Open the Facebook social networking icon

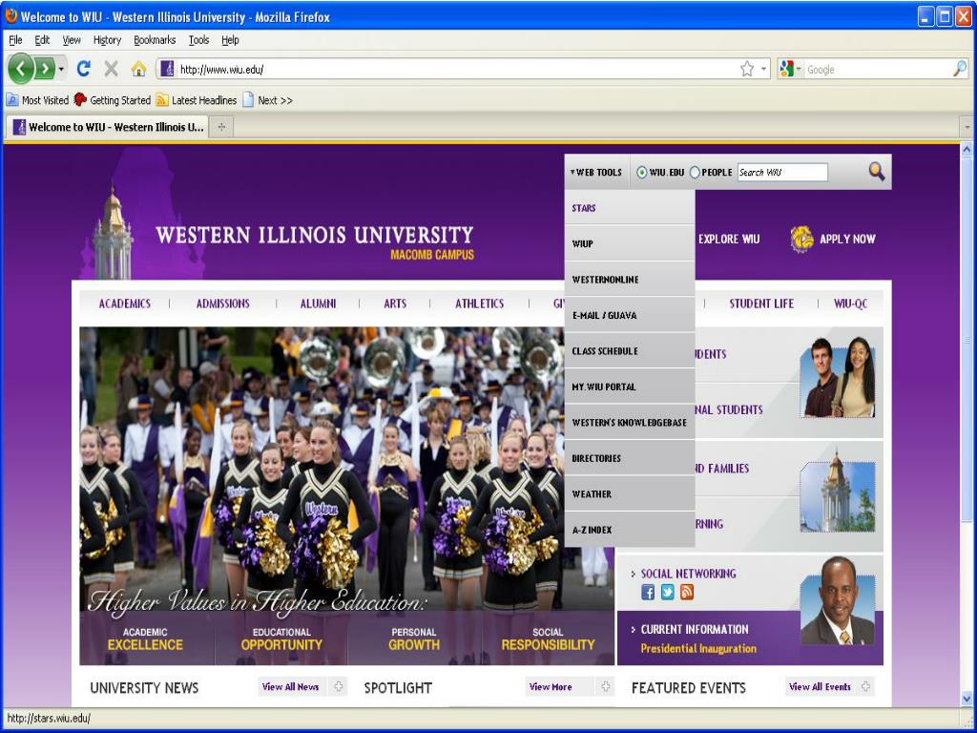[648, 592]
